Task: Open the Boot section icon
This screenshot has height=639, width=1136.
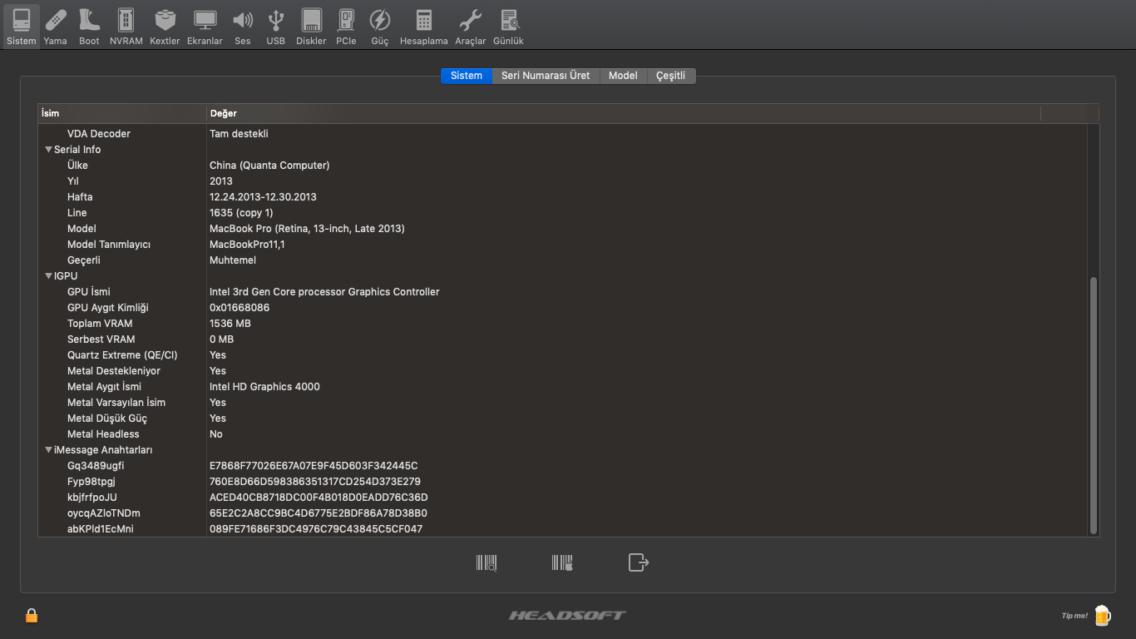Action: [x=89, y=27]
